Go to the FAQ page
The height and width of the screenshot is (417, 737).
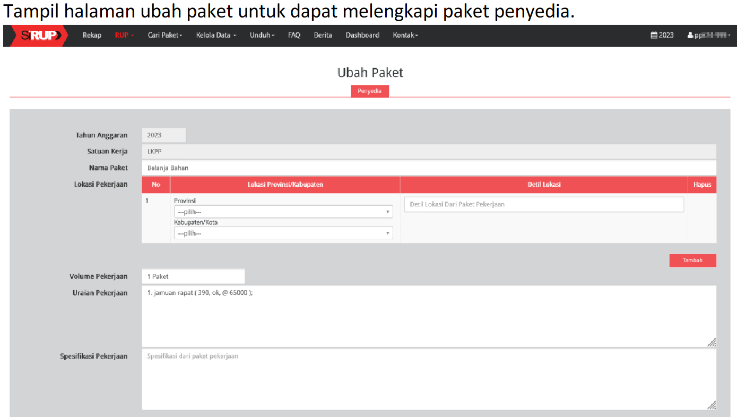tap(294, 36)
